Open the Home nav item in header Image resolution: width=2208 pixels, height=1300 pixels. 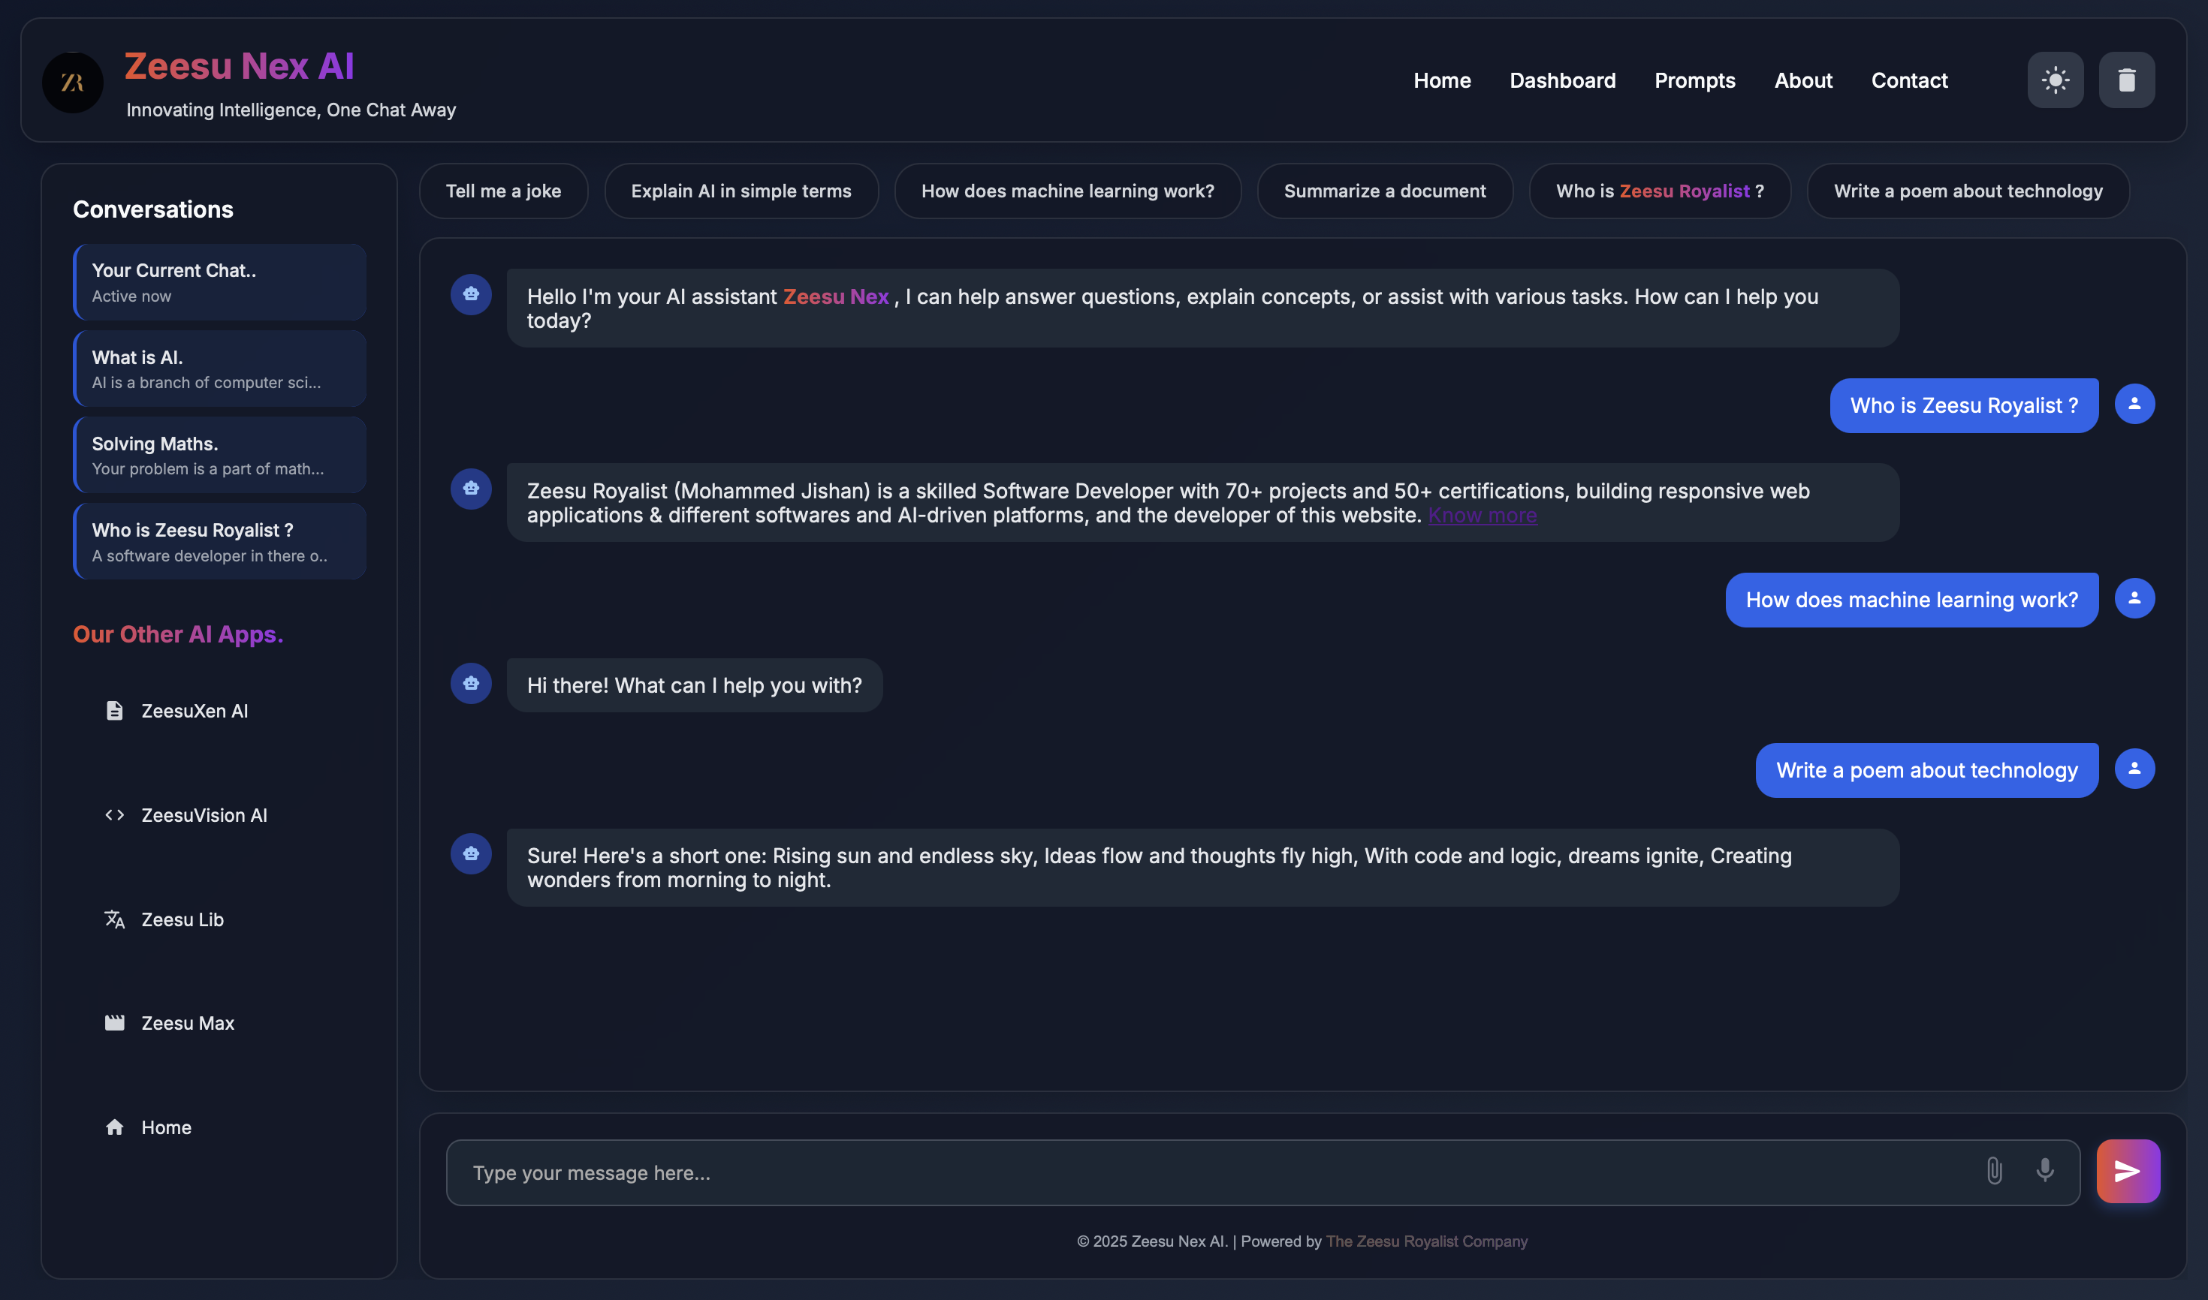1442,80
